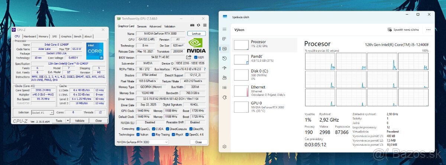The height and width of the screenshot is (165, 446).
Task: Toggle UEFI checkbox in GPU-Z
Action: (x=196, y=57)
